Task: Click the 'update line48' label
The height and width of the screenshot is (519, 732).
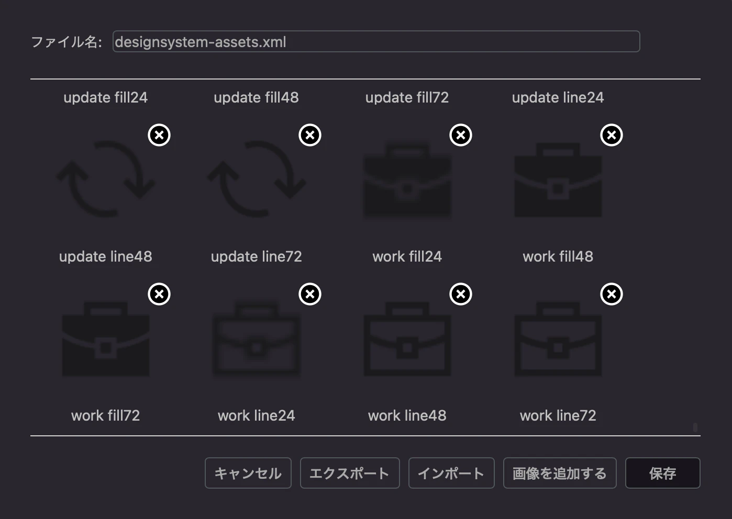Action: coord(106,256)
